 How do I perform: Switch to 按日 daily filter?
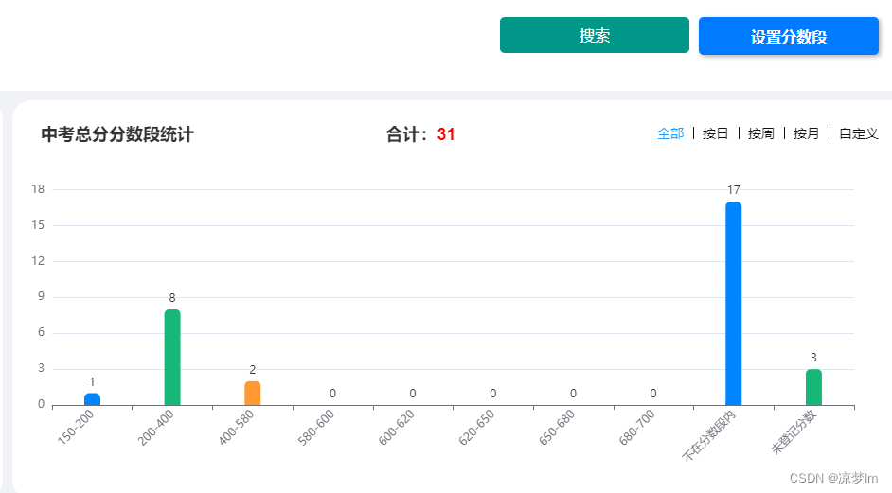click(x=716, y=133)
